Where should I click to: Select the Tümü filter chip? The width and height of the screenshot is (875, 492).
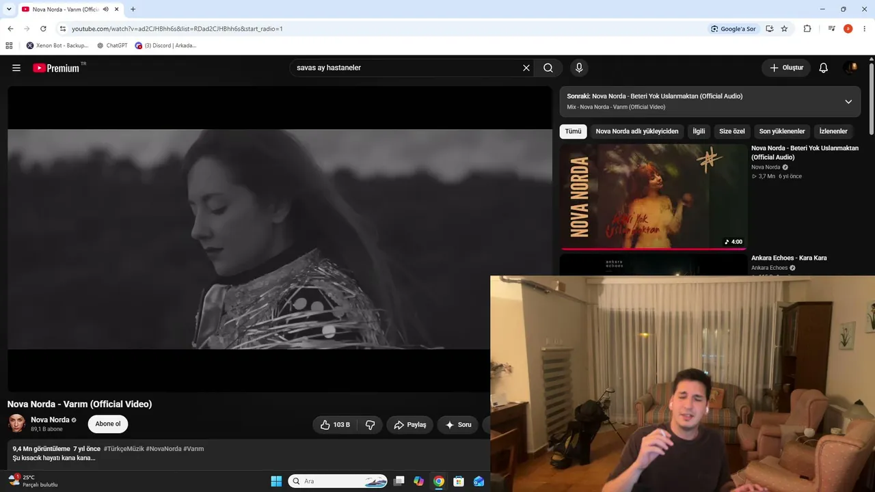[x=573, y=131]
